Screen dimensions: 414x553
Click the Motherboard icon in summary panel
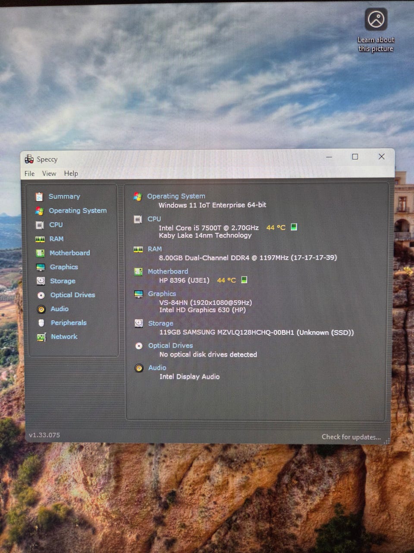(138, 272)
